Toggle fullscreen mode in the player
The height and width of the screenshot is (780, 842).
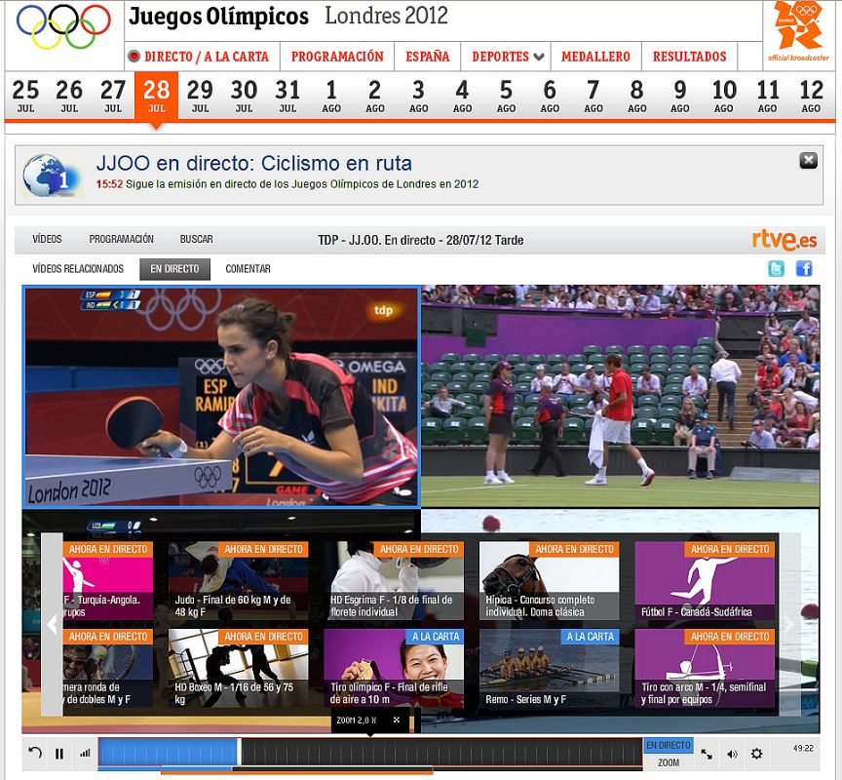[x=708, y=754]
